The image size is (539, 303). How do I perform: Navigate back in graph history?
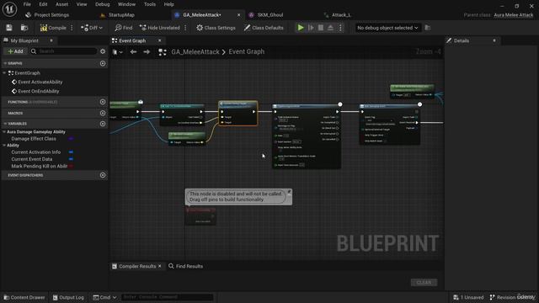tap(133, 52)
